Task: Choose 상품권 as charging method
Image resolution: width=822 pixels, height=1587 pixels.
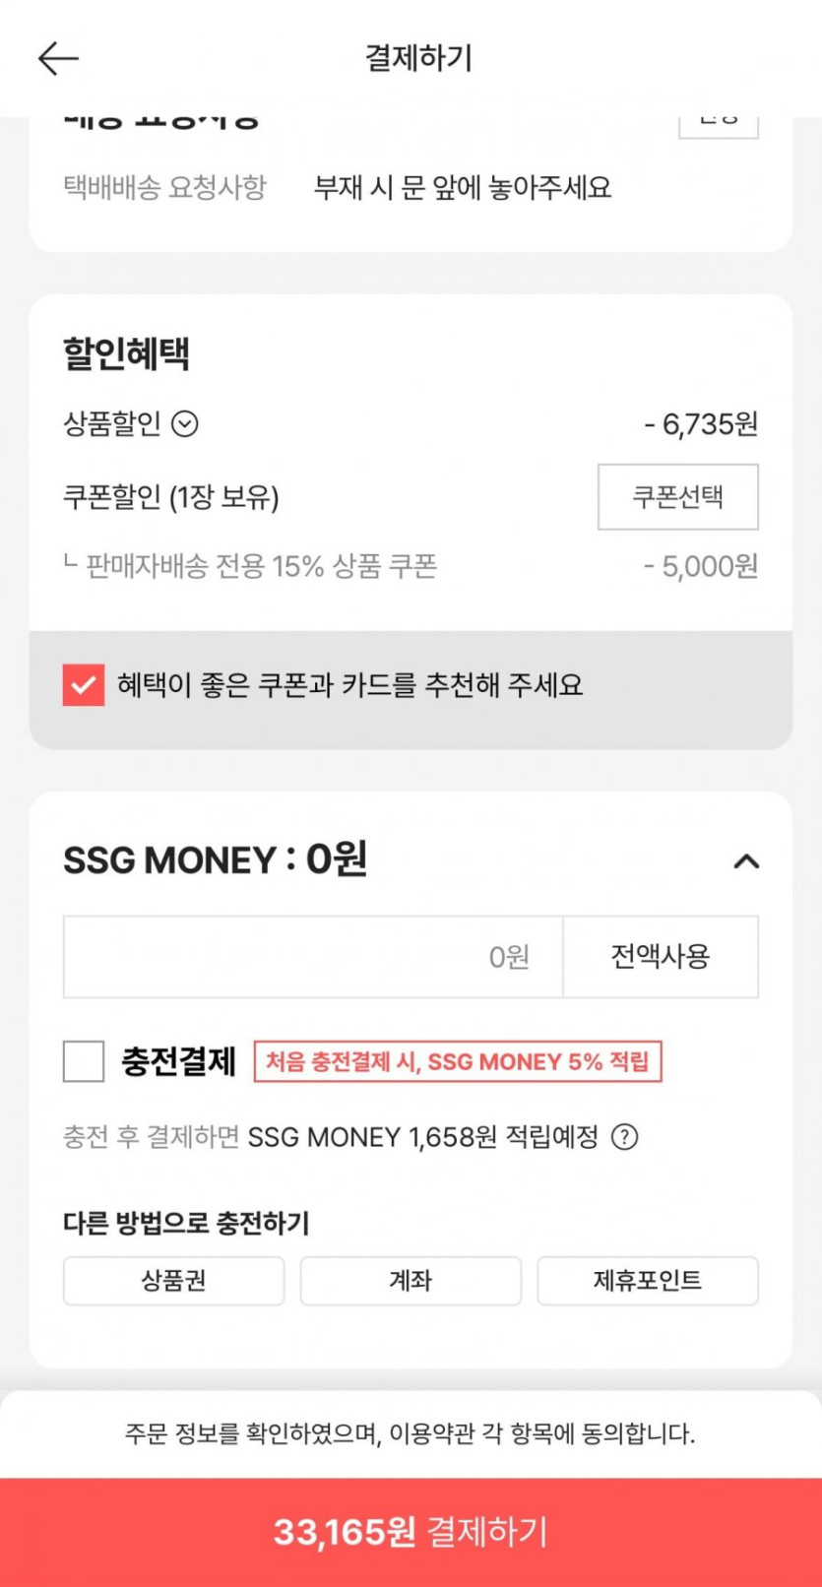Action: 173,1281
